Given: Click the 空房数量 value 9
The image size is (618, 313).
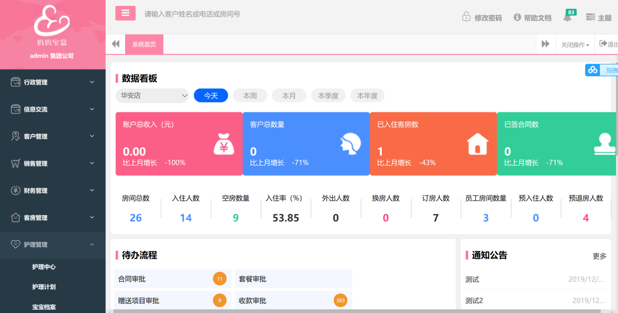Looking at the screenshot, I should 236,218.
